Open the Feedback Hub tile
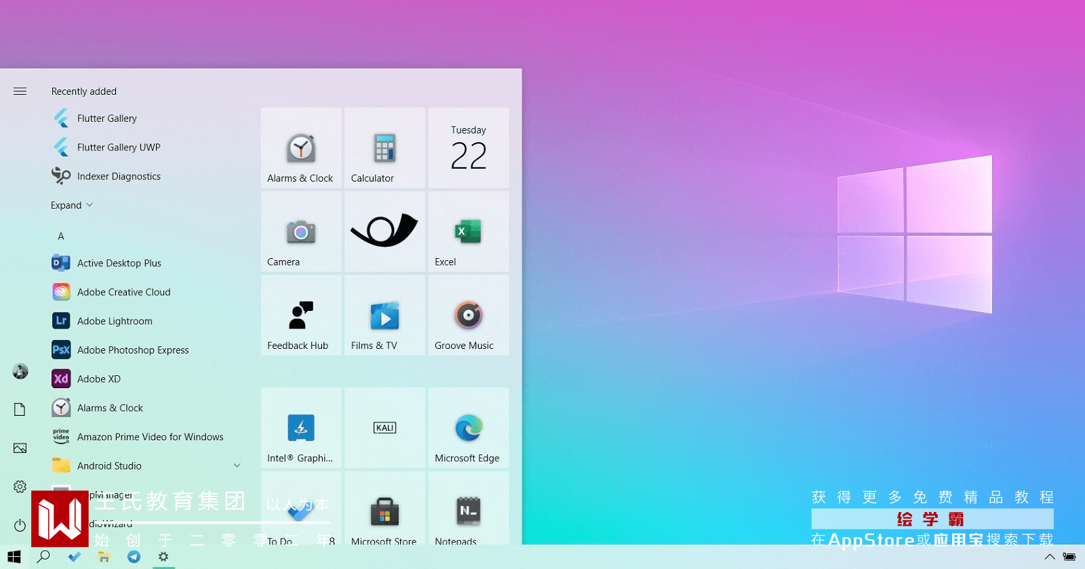The width and height of the screenshot is (1085, 569). point(301,315)
